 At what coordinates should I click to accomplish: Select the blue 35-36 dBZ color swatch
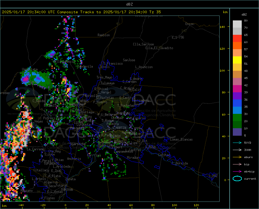[237, 103]
